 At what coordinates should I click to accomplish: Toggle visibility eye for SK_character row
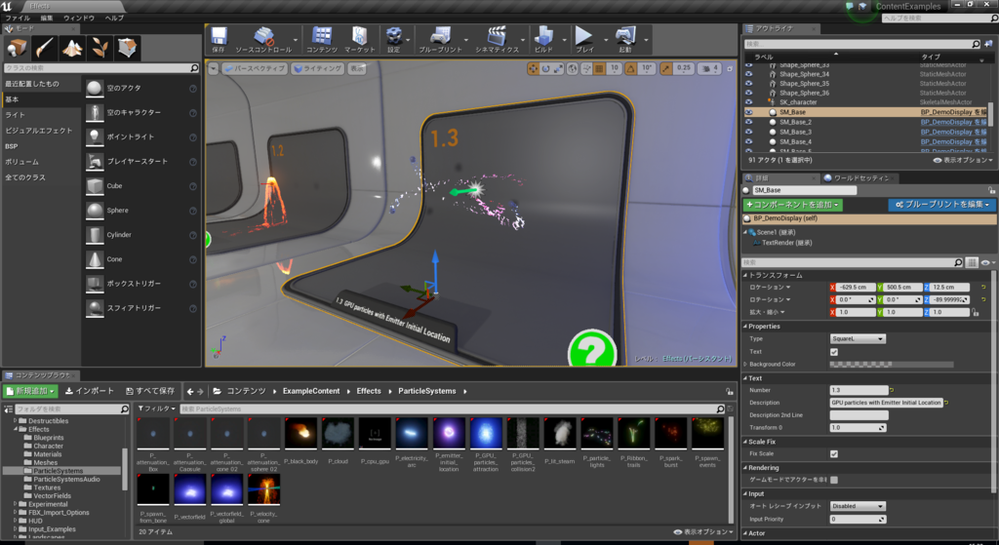click(x=748, y=101)
